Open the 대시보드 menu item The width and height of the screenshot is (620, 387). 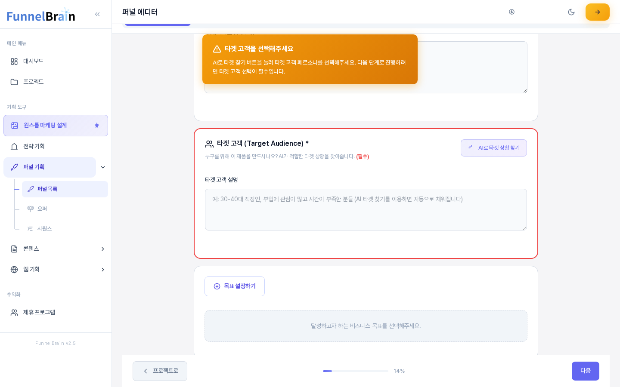coord(56,61)
